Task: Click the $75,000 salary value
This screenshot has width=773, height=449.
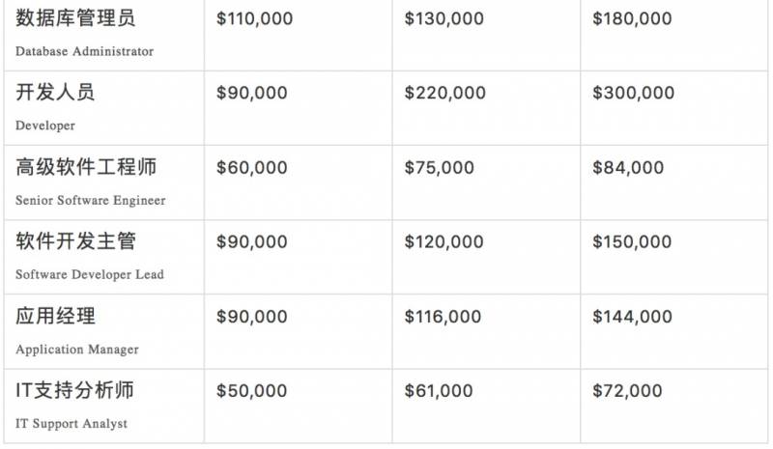Action: (439, 168)
